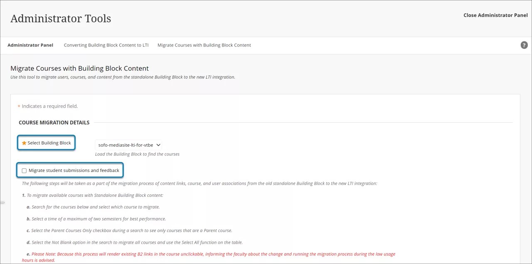Click the highlighted Select Building Block label
The image size is (532, 264).
click(49, 143)
